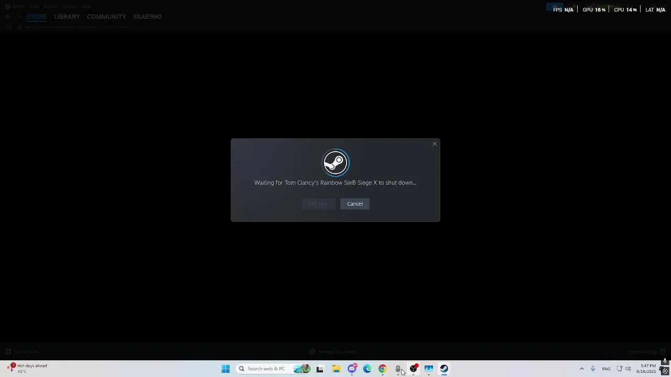Viewport: 671px width, 377px height.
Task: Launch Google Chrome from the taskbar
Action: (382, 369)
